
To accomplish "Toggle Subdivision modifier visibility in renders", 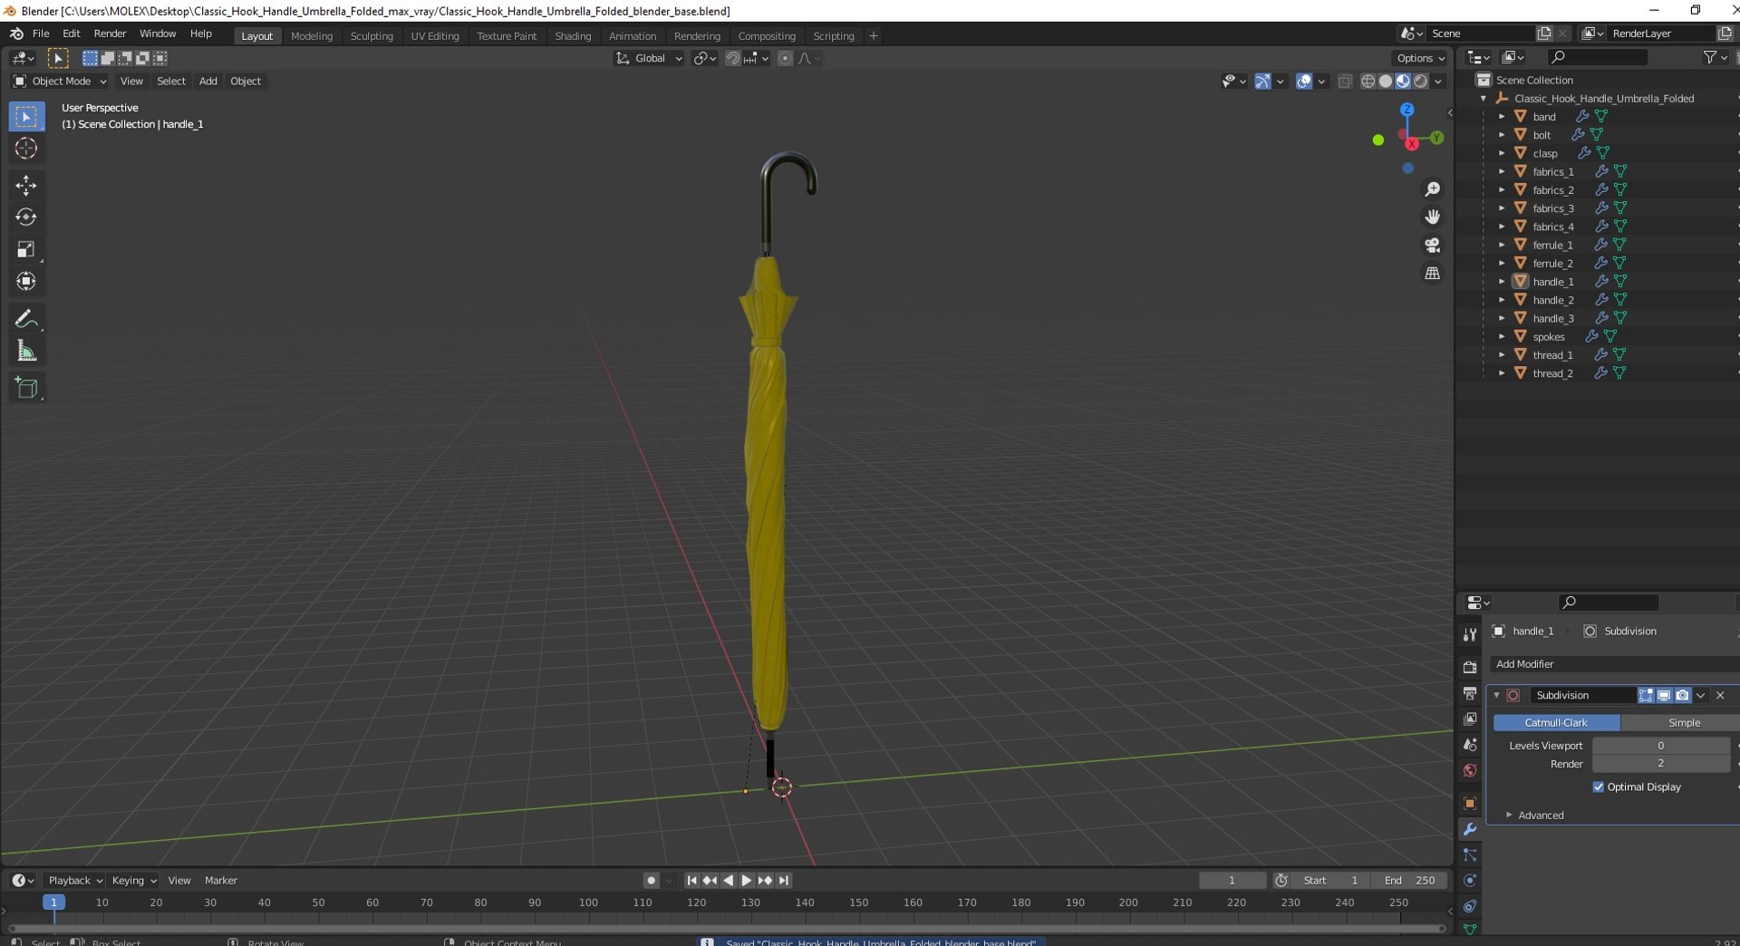I will [x=1682, y=695].
